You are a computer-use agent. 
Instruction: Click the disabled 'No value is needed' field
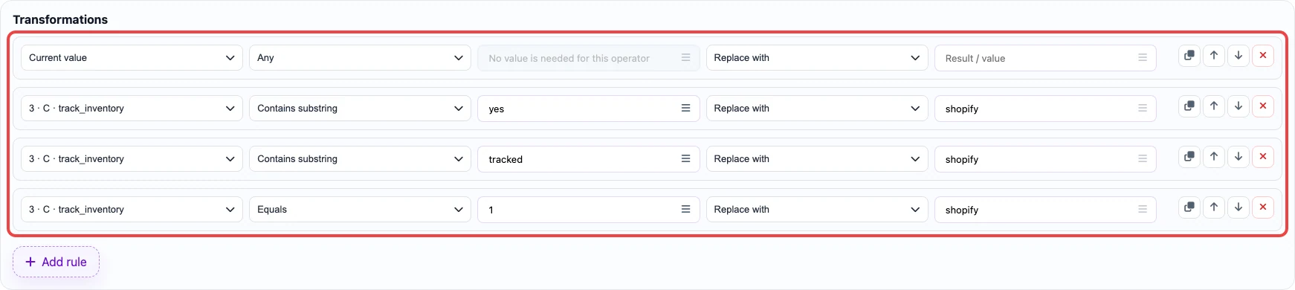[588, 58]
